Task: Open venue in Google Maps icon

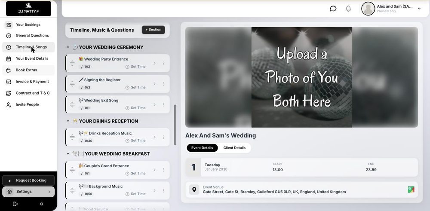Action: (411, 190)
